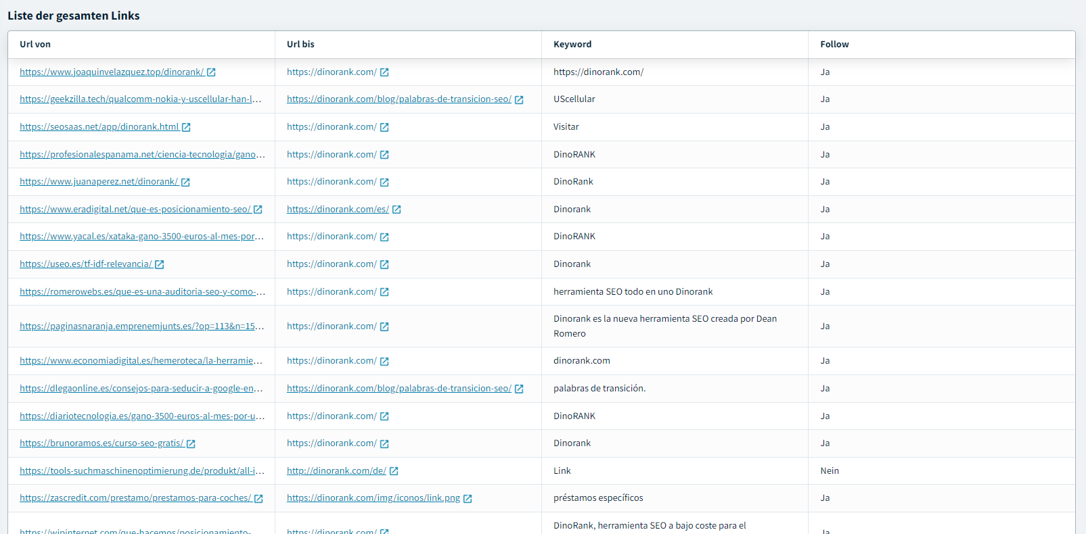This screenshot has width=1086, height=534.
Task: Click the Follow column header
Action: [x=834, y=45]
